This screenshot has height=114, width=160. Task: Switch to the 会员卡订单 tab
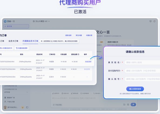(x=13, y=41)
